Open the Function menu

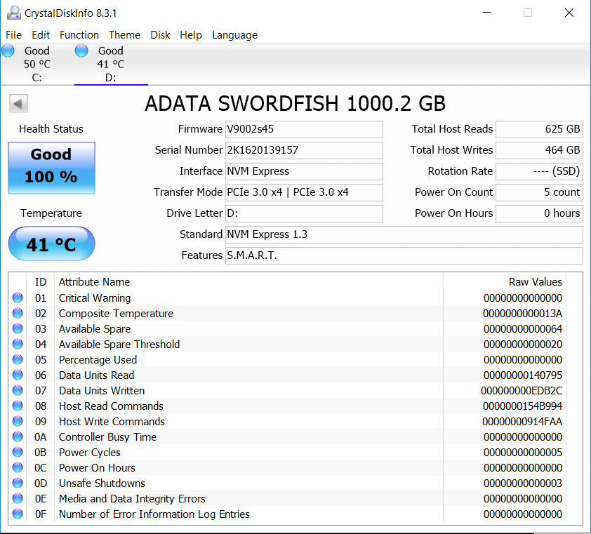tap(79, 35)
